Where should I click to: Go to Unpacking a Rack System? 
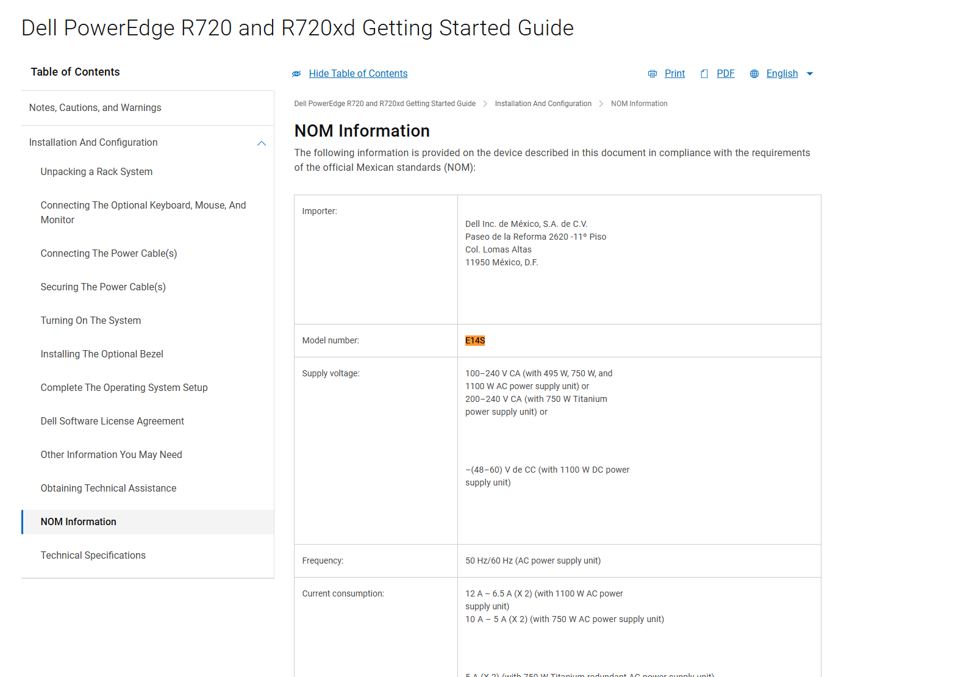coord(96,172)
